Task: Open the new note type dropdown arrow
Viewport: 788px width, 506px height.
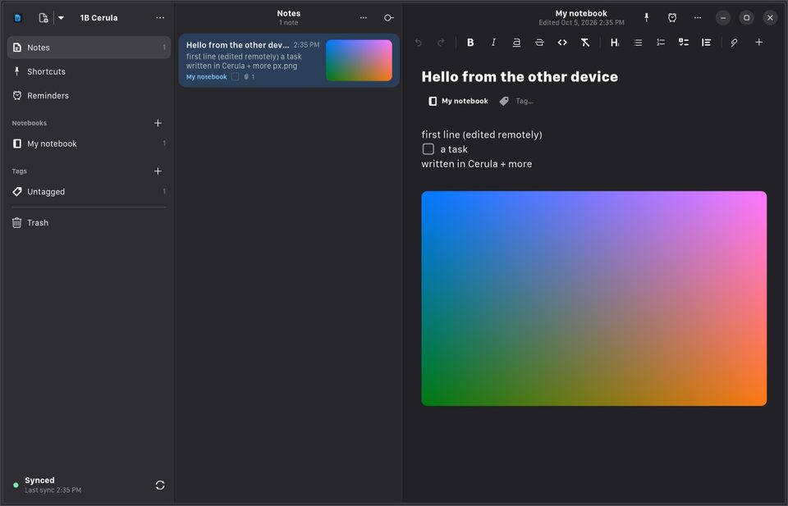Action: pos(61,18)
